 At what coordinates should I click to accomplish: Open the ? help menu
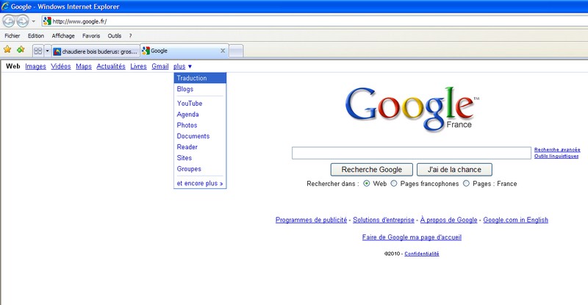tap(130, 35)
